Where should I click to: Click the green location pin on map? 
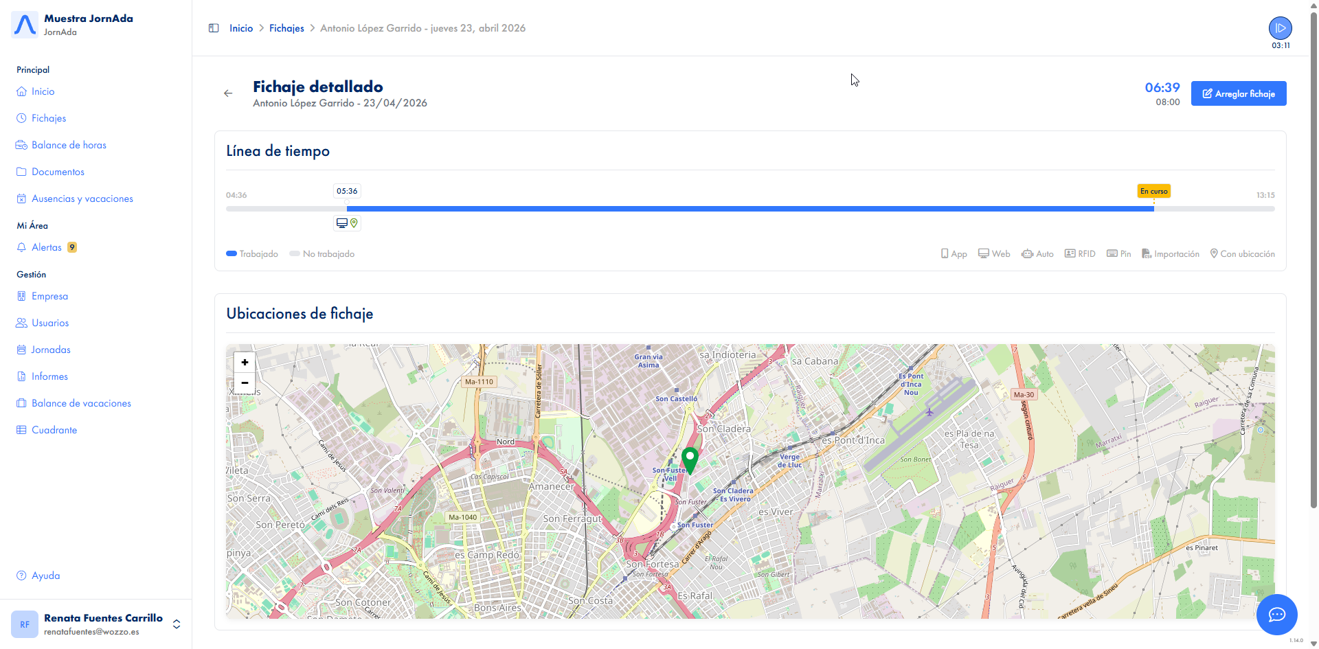(690, 459)
